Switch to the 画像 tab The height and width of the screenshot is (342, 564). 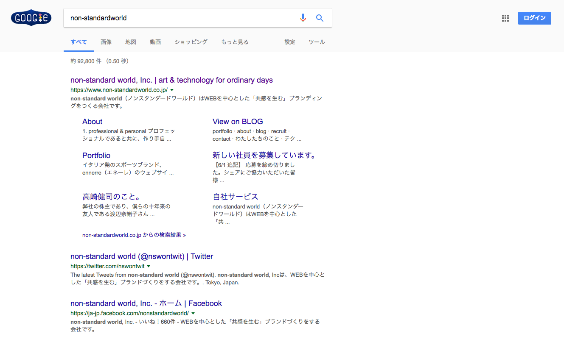106,42
